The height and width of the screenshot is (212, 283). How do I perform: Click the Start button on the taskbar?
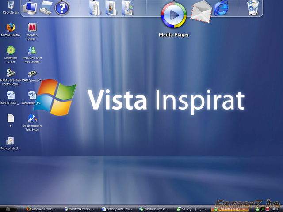coord(9,209)
